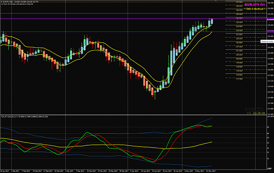
Task: Click the 121.000 level label
Action: click(x=239, y=51)
